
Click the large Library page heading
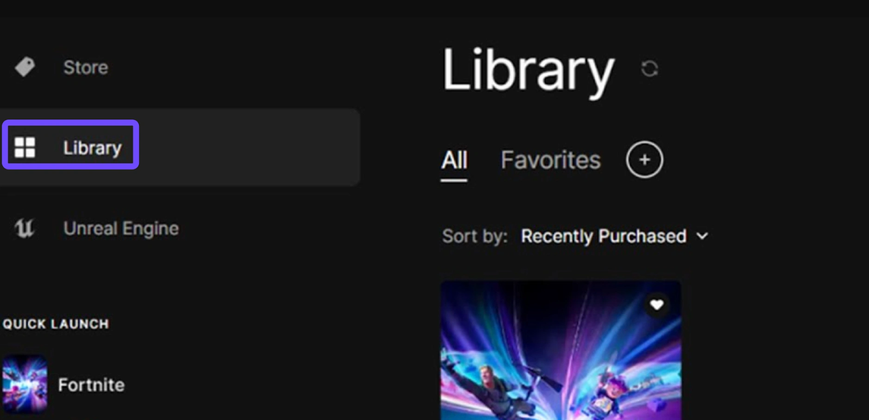coord(528,71)
